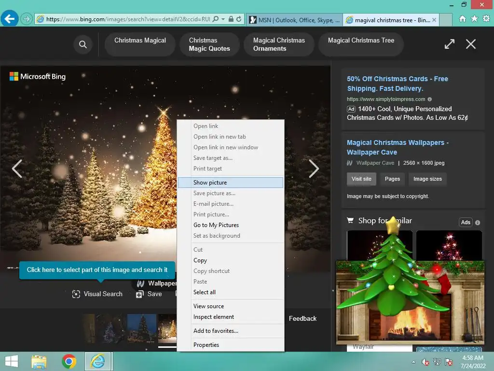Click the Bing search magnifier button

(83, 44)
